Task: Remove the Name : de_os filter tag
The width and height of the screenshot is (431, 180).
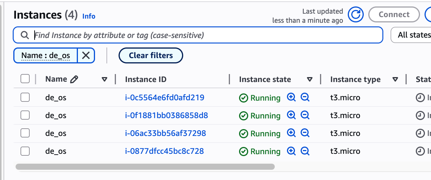Action: pyautogui.click(x=86, y=55)
